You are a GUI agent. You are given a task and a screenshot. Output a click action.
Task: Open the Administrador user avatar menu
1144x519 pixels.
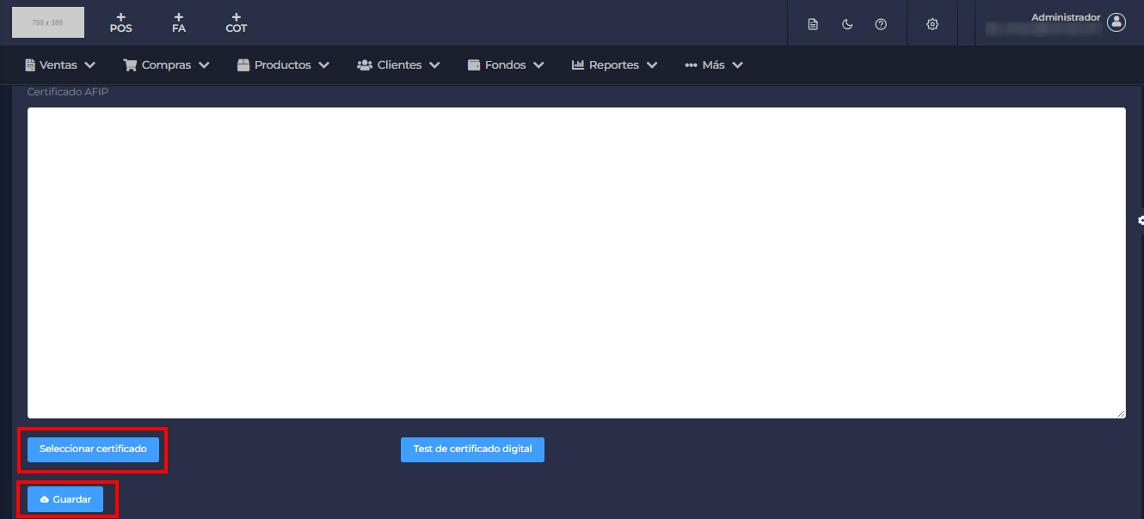(x=1116, y=22)
